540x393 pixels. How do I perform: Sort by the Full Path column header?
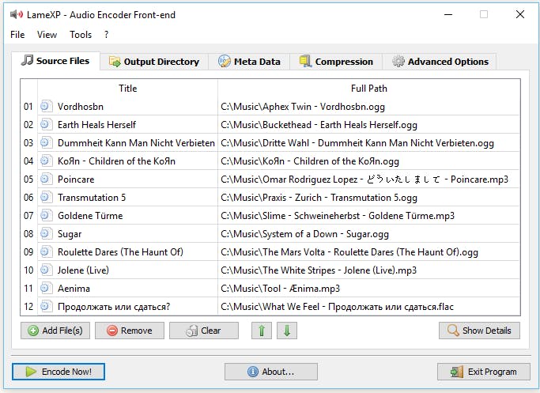368,89
